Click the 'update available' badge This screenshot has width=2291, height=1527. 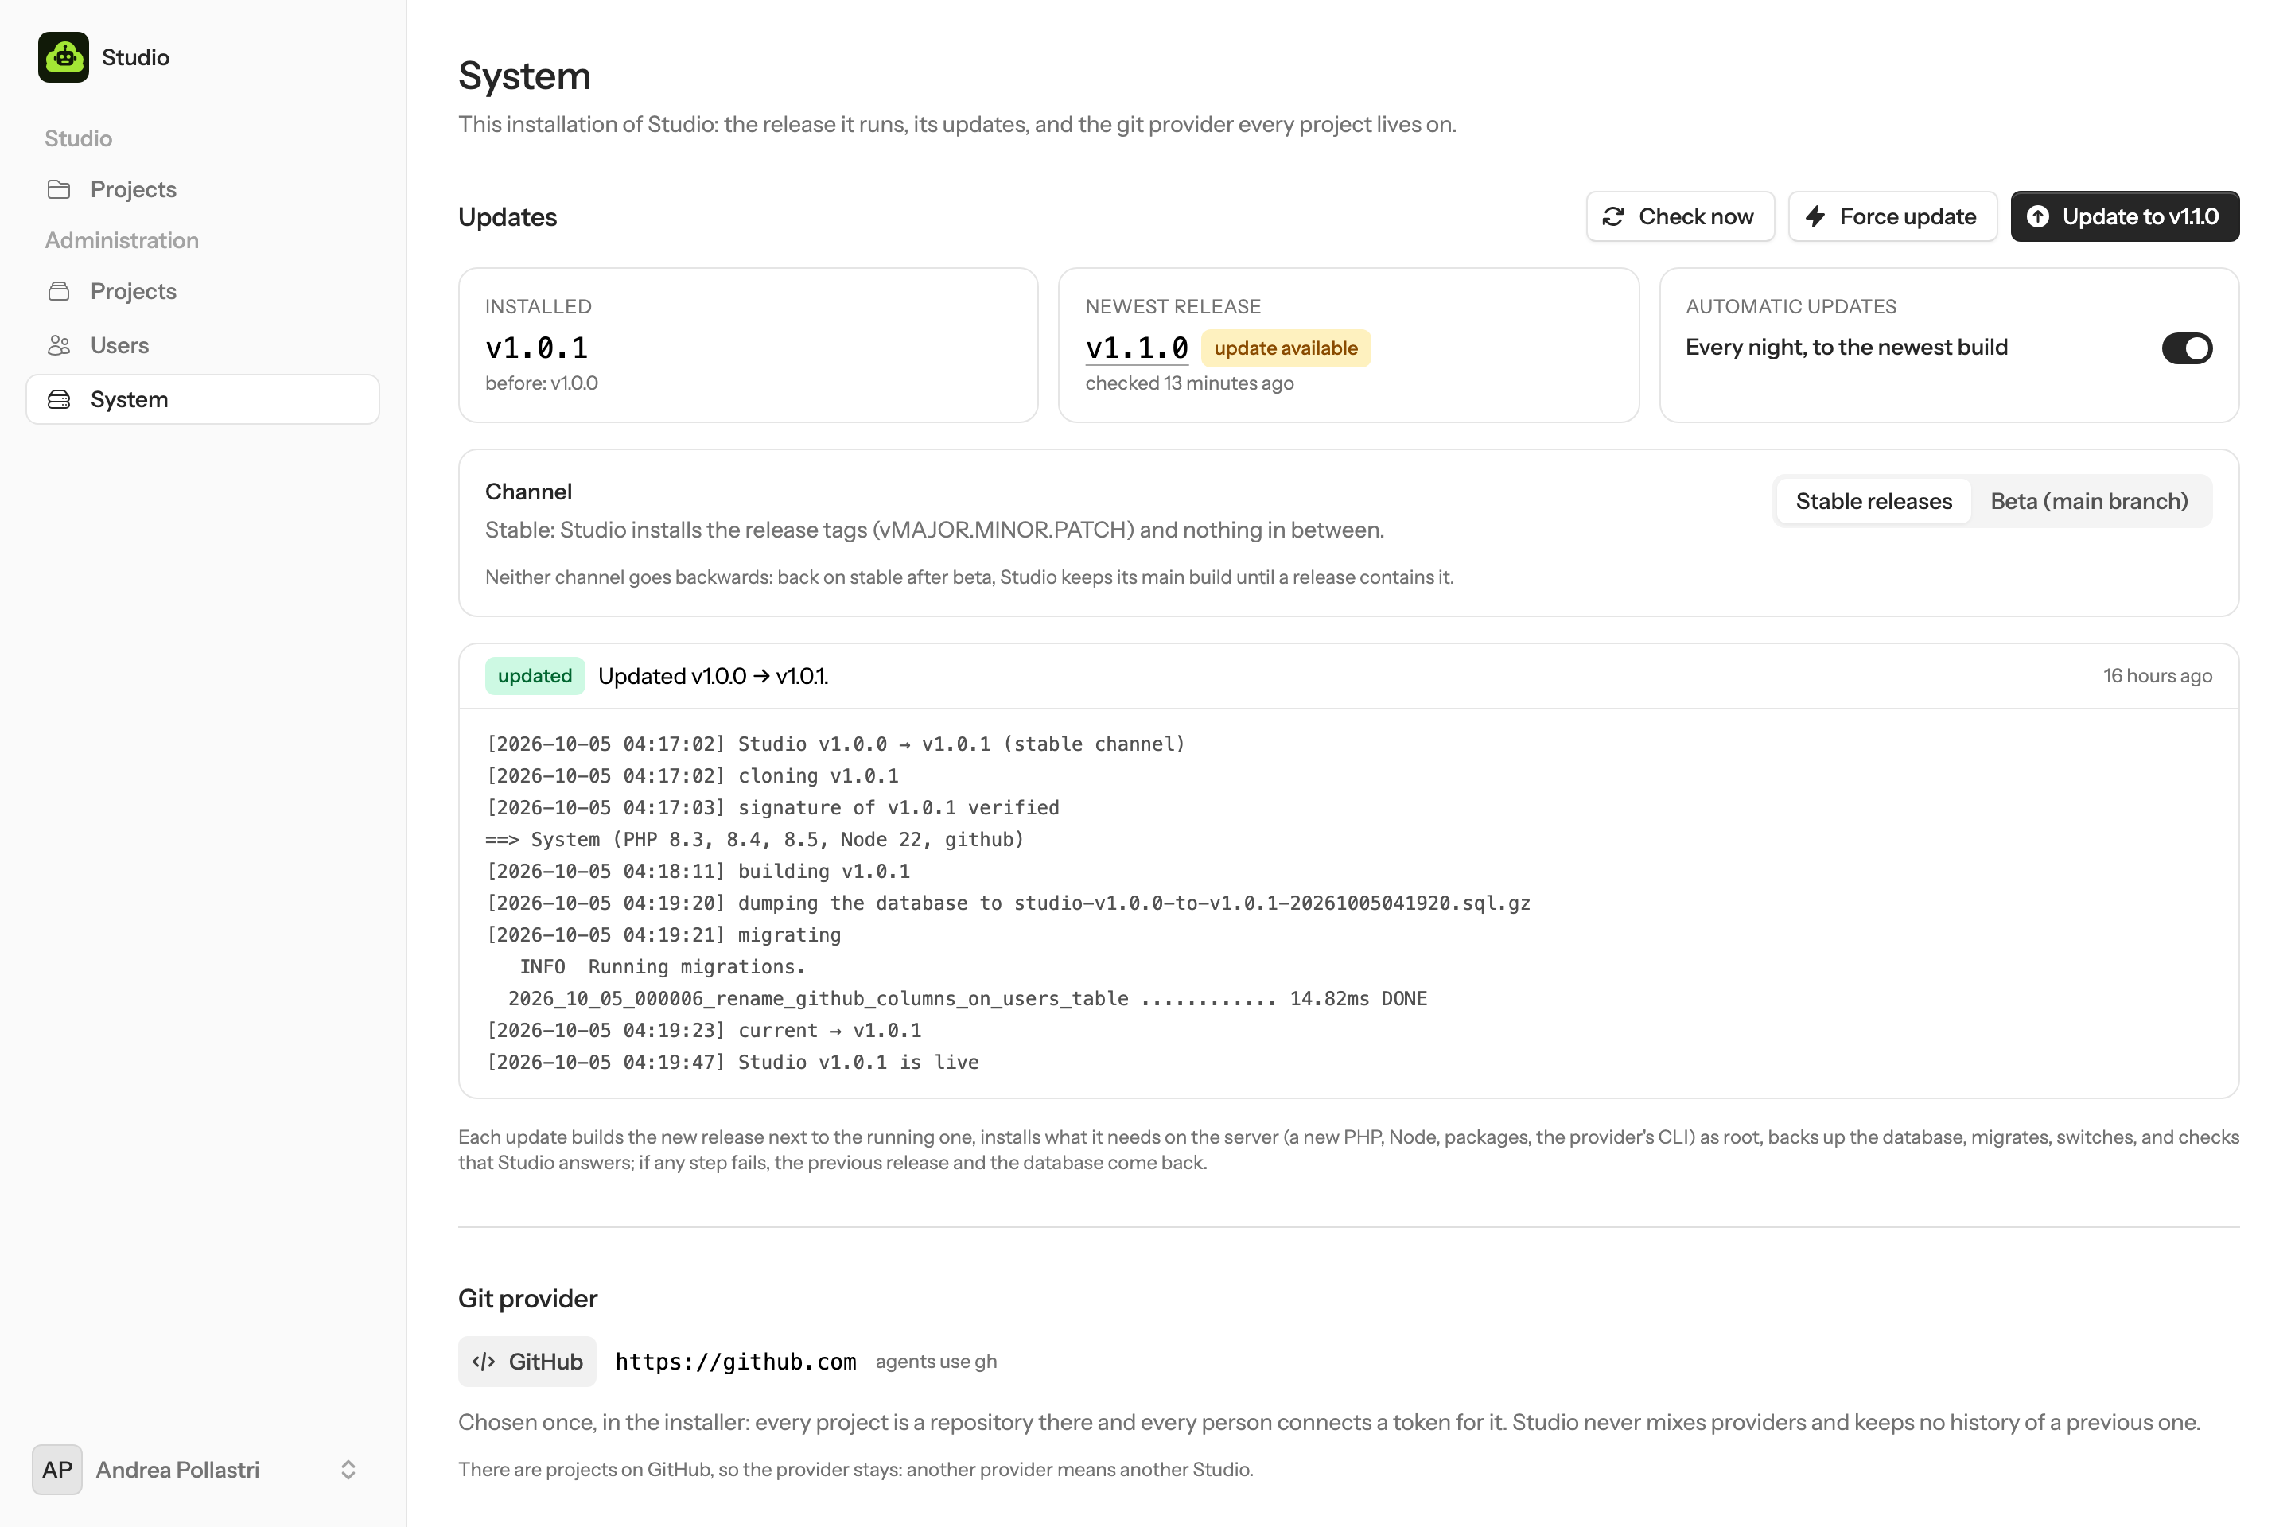point(1286,348)
